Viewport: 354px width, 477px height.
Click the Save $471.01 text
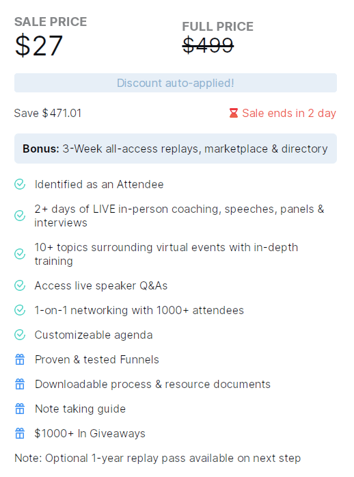(x=48, y=113)
